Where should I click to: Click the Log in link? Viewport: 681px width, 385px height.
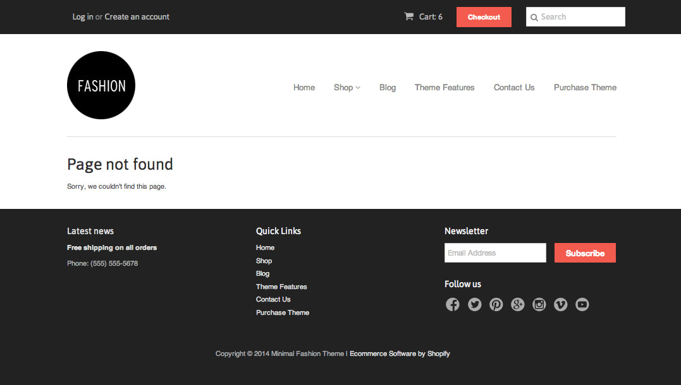pos(83,17)
